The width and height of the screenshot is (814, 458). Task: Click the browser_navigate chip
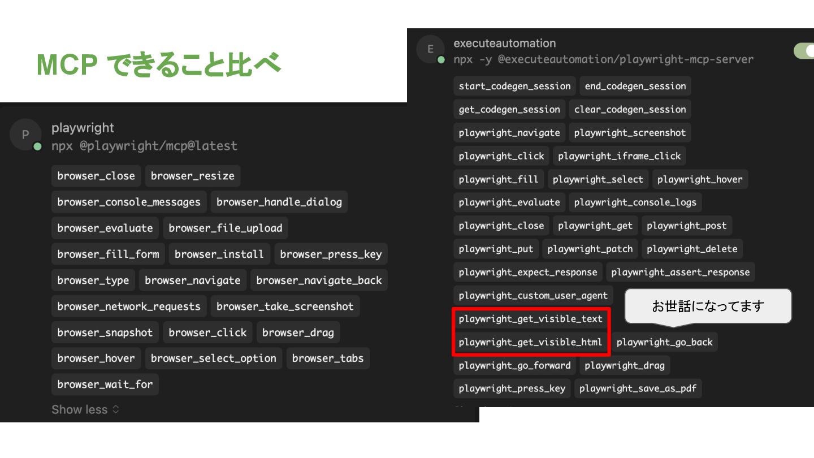coord(193,280)
